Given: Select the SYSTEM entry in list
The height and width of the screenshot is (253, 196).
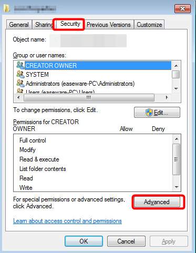Looking at the screenshot, I should pyautogui.click(x=37, y=75).
